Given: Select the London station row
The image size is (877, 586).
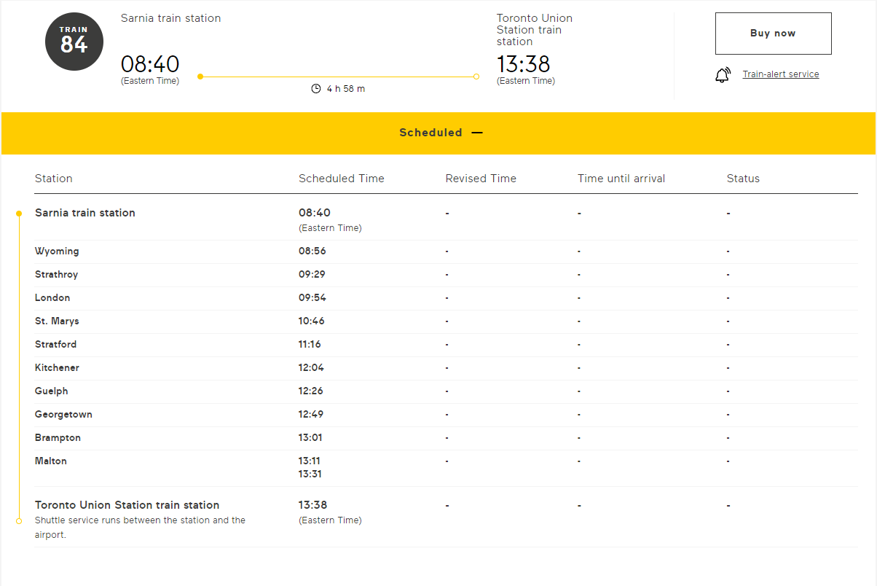Looking at the screenshot, I should [x=52, y=298].
